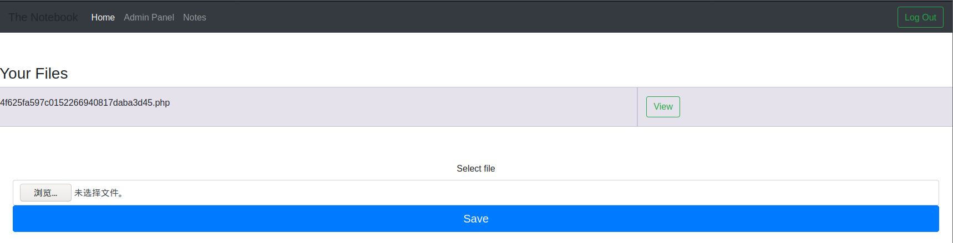Click the 浏览... browse button
953x243 pixels.
click(x=45, y=193)
